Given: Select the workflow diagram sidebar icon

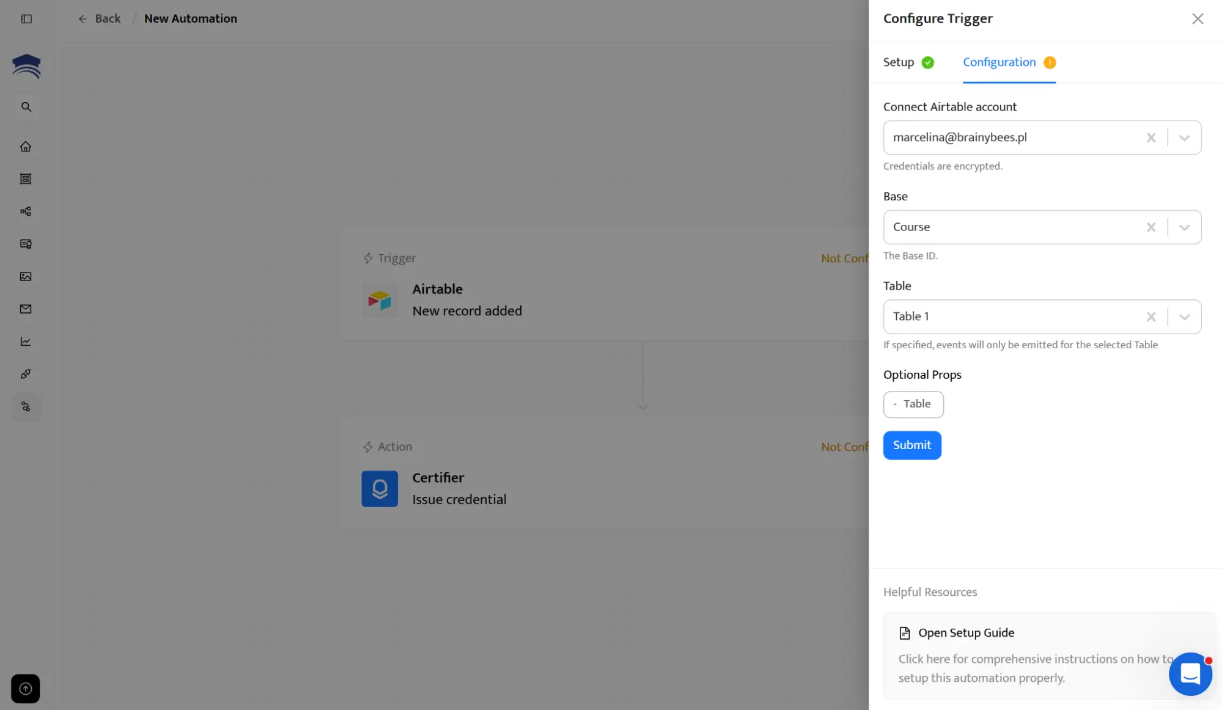Looking at the screenshot, I should click(x=26, y=211).
